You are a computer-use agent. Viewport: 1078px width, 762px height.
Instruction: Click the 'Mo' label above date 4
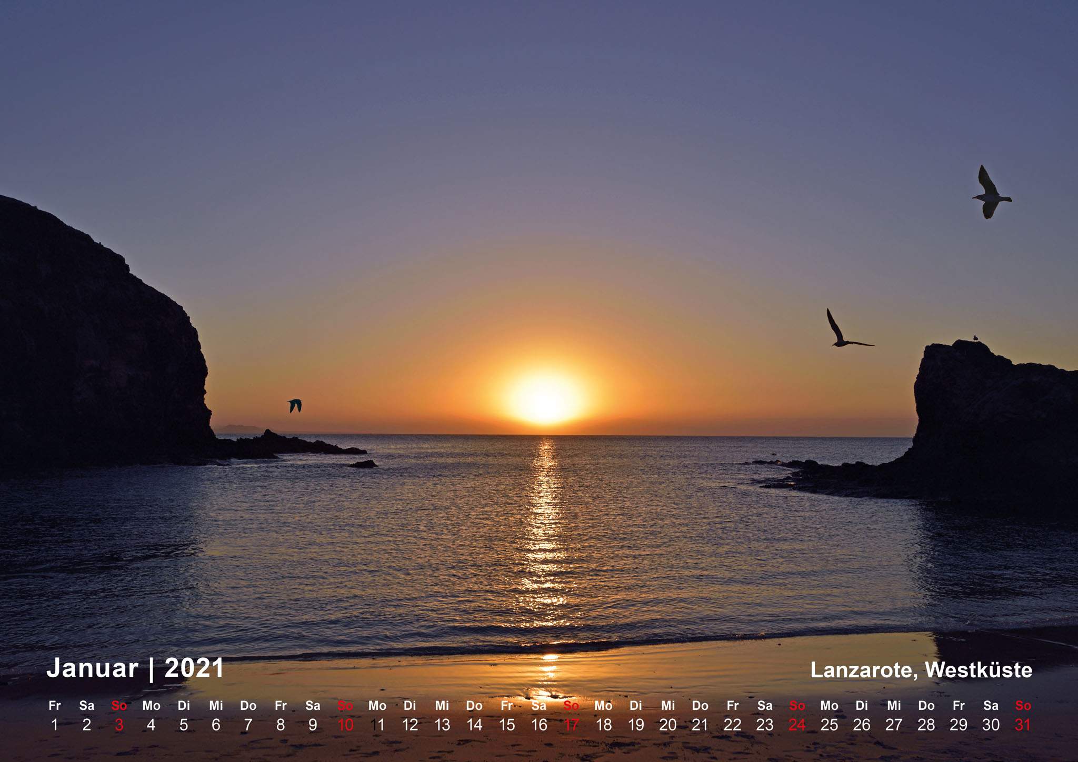[151, 705]
